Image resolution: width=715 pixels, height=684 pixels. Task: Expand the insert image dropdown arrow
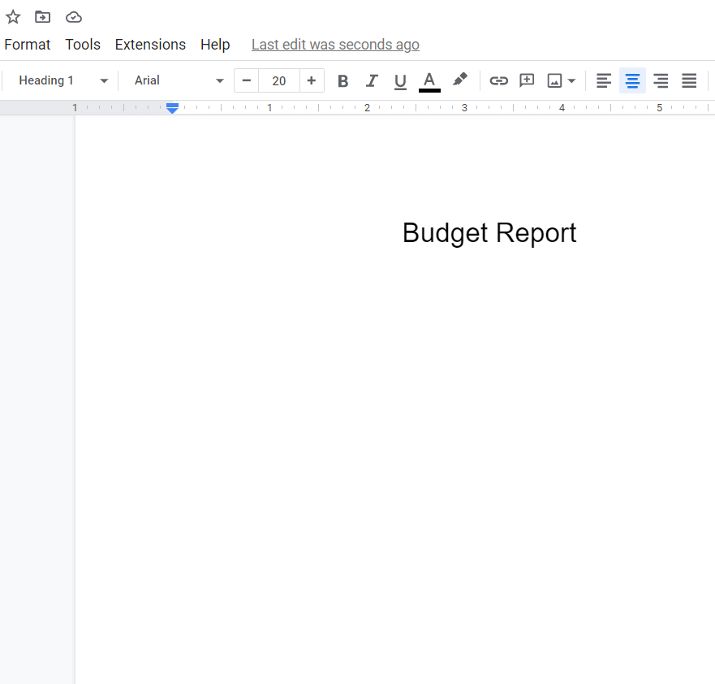click(572, 80)
